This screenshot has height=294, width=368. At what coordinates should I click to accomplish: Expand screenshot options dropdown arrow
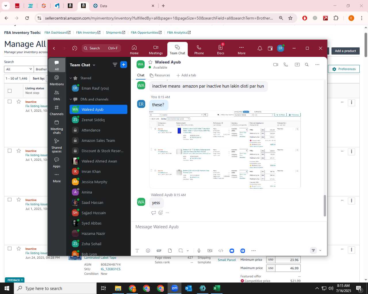[x=188, y=251]
